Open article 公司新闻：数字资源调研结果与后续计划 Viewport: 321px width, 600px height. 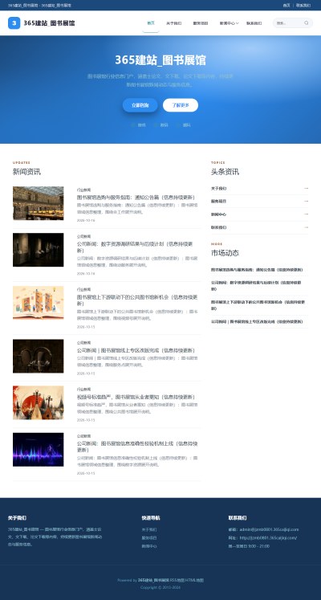(x=136, y=247)
